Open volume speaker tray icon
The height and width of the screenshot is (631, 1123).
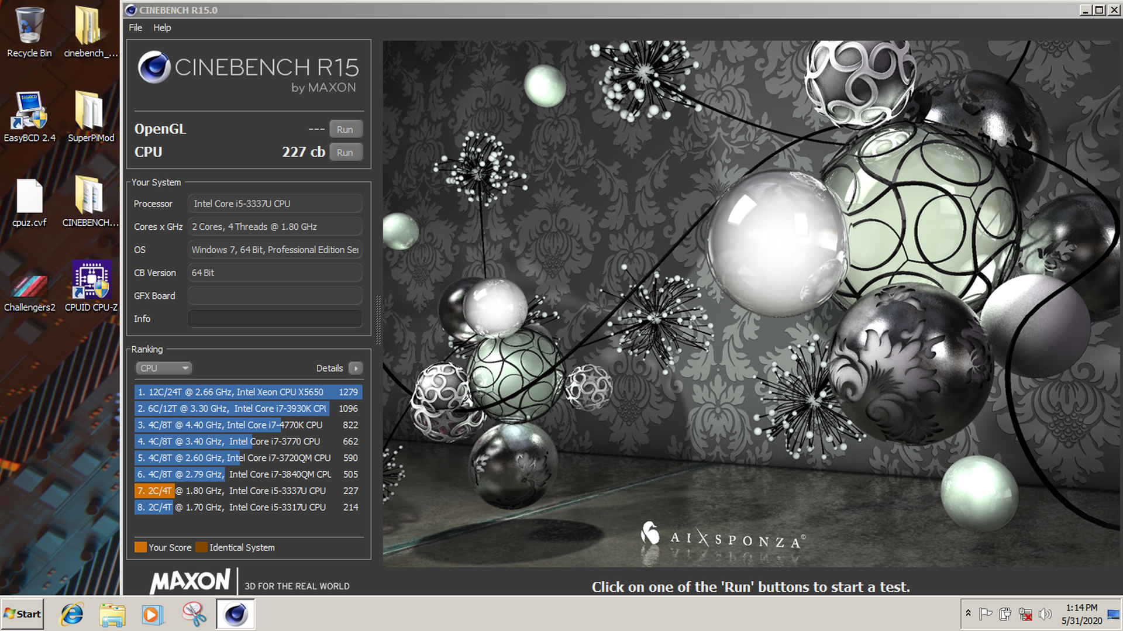(1045, 614)
